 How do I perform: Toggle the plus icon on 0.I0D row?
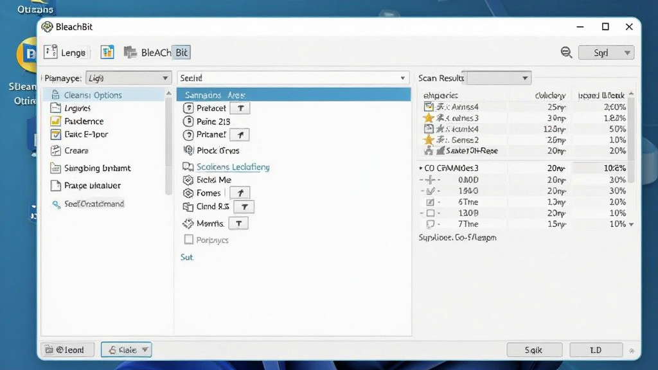pos(430,180)
